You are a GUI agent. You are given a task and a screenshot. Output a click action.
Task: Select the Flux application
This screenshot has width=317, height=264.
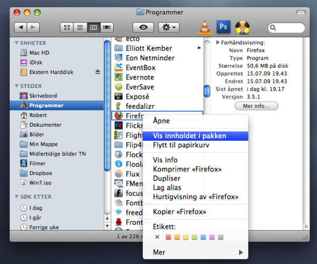click(127, 174)
